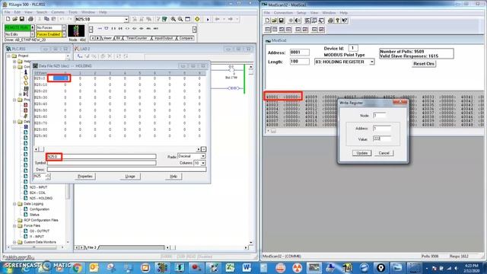Open the Forces Enabled dropdown
This screenshot has width=487, height=274.
pos(64,34)
